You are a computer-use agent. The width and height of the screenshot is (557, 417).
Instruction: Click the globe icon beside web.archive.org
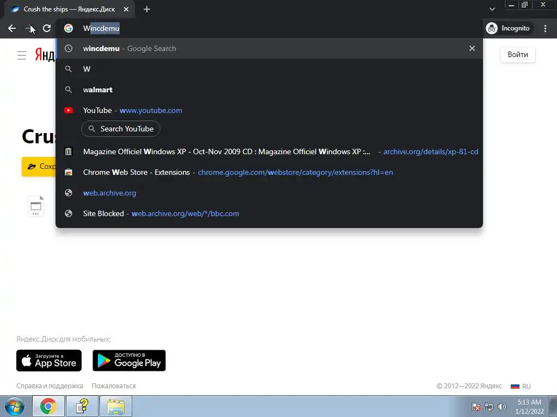pos(69,193)
